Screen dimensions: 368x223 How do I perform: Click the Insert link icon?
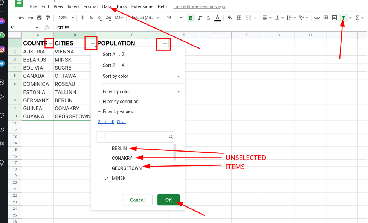pyautogui.click(x=317, y=18)
